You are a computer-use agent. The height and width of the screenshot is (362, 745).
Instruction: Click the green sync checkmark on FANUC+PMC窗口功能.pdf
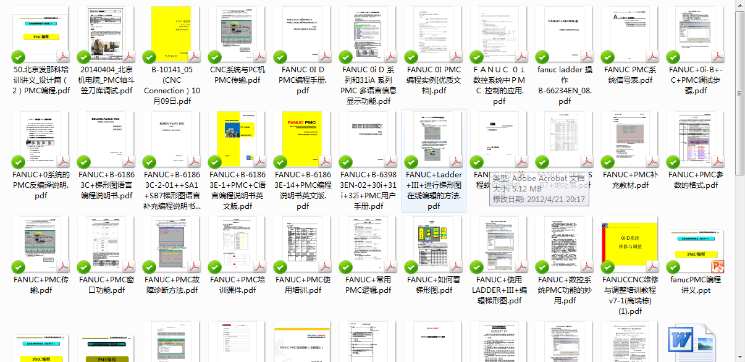pyautogui.click(x=83, y=267)
